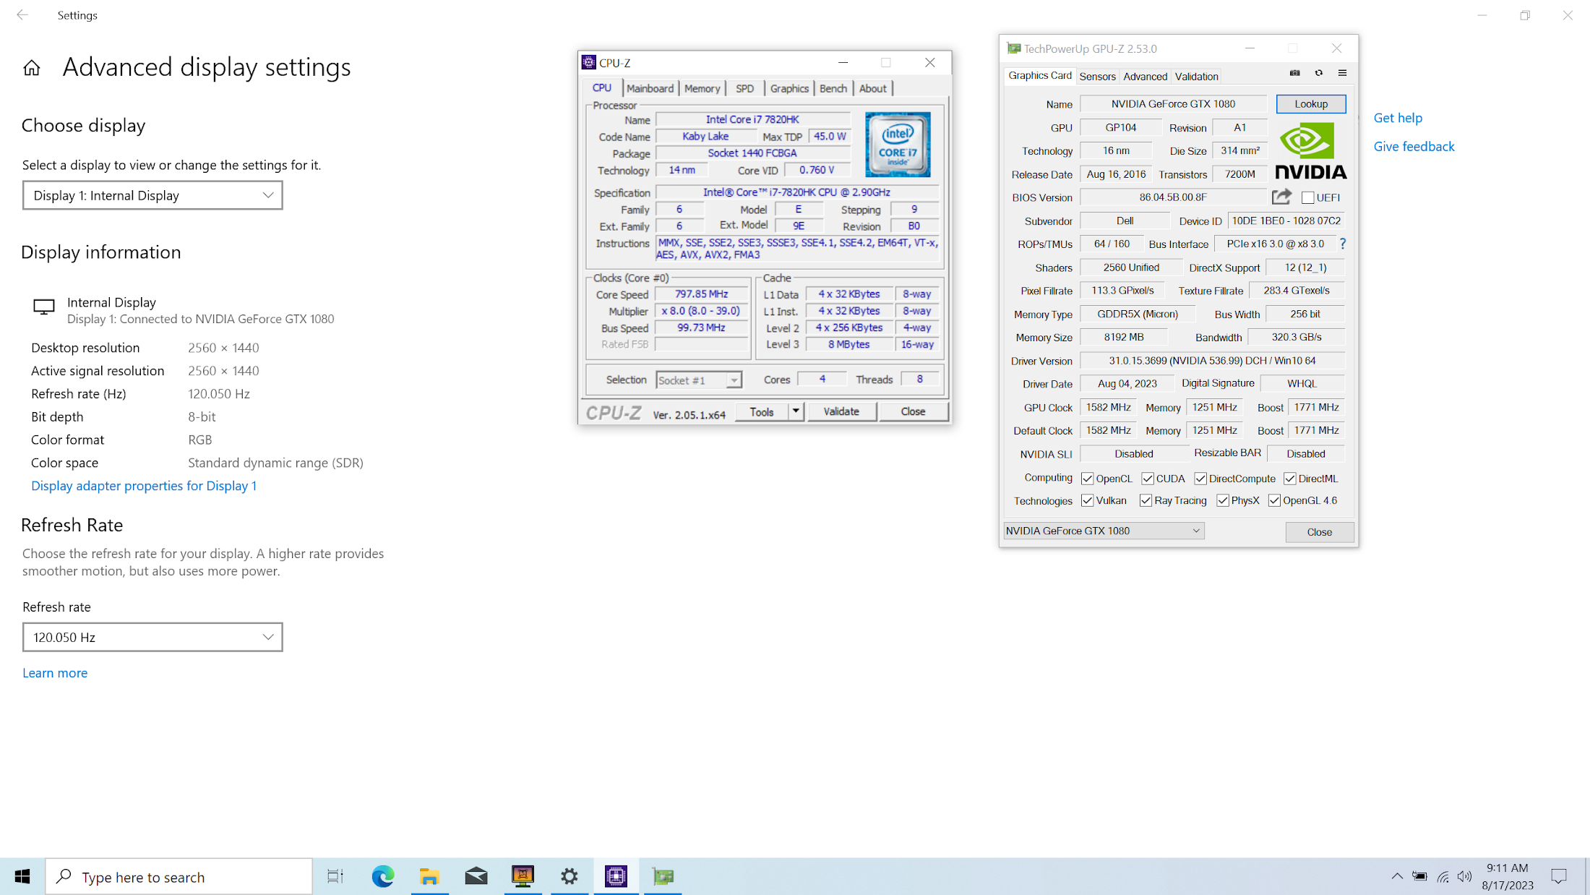
Task: Switch to CPU-Z Bench tab
Action: point(833,88)
